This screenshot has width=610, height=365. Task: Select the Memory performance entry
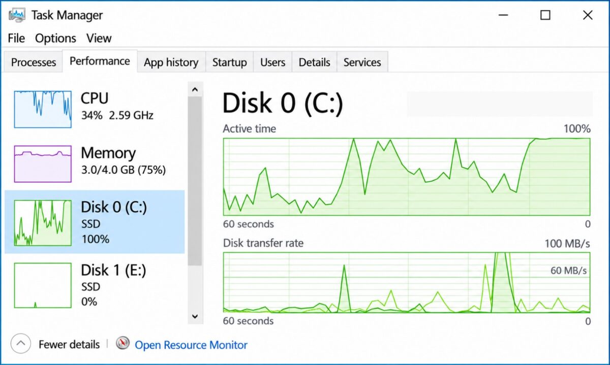95,163
